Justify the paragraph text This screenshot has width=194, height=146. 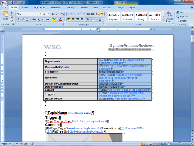tap(82, 19)
